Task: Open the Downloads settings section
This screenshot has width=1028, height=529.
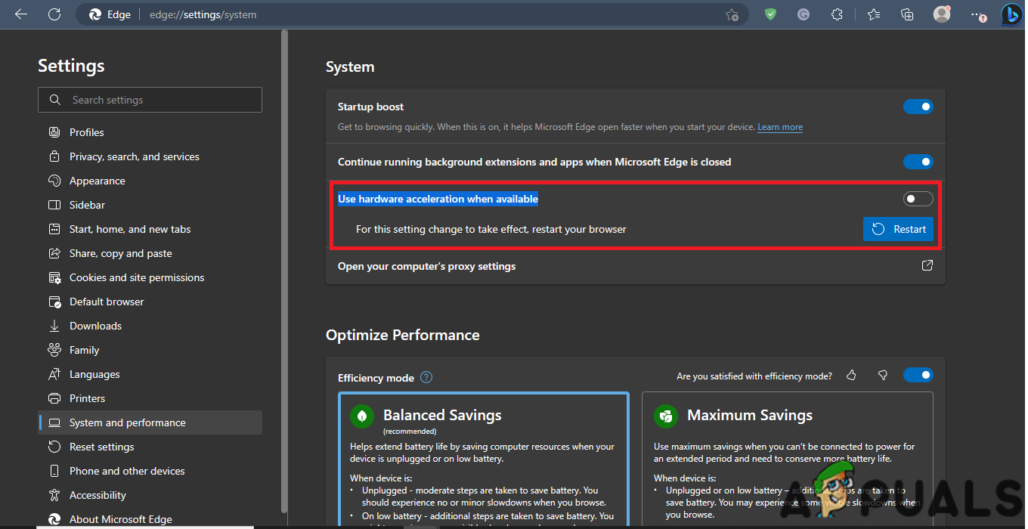Action: coord(95,326)
